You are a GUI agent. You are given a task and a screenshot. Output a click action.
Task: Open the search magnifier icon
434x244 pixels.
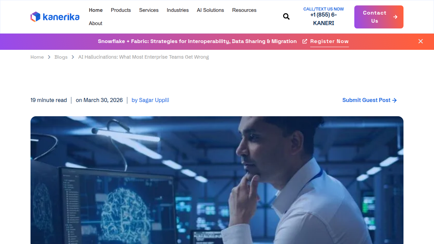pyautogui.click(x=287, y=17)
